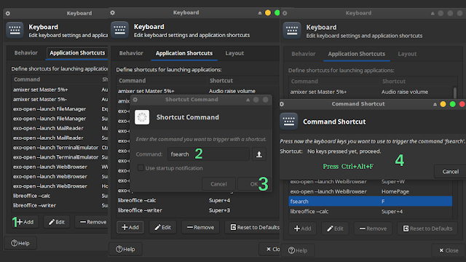
Task: Click Reset to Defaults in right Keyboard window
Action: click(x=427, y=229)
